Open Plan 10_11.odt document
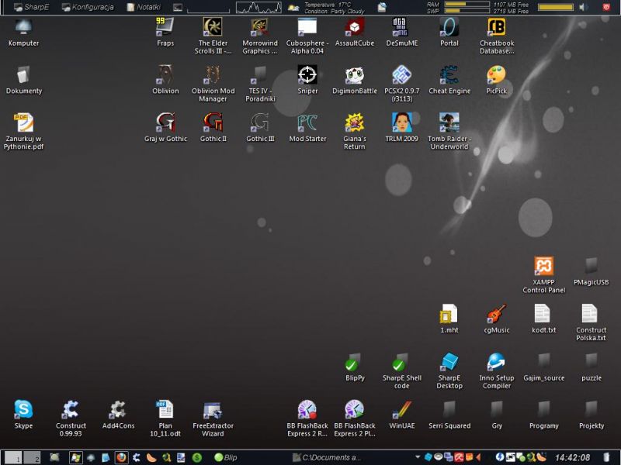The image size is (621, 465). (165, 418)
